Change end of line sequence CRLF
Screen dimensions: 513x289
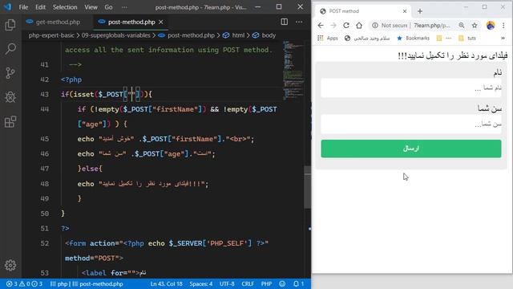[x=248, y=283]
